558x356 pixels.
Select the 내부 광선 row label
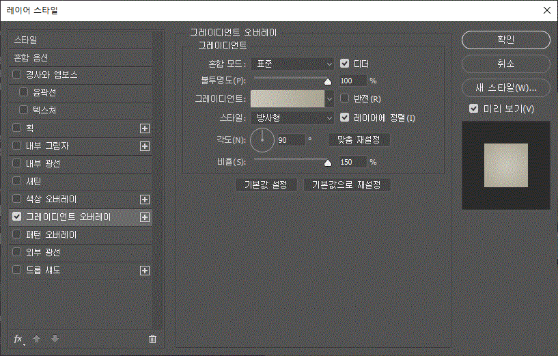click(x=43, y=164)
